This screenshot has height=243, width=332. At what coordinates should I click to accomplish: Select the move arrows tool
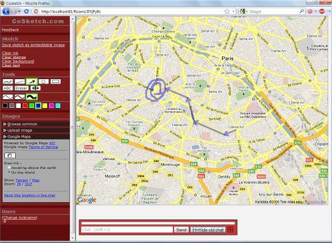click(x=35, y=88)
